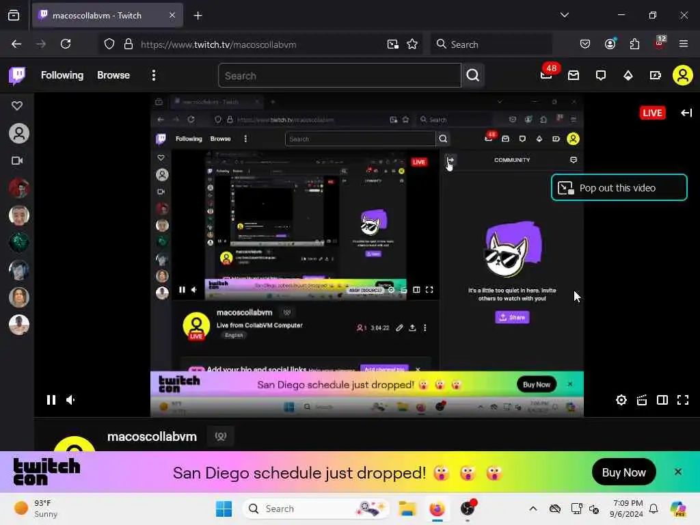Open the green dark avatar channel in sidebar
The image size is (700, 525).
[x=18, y=243]
